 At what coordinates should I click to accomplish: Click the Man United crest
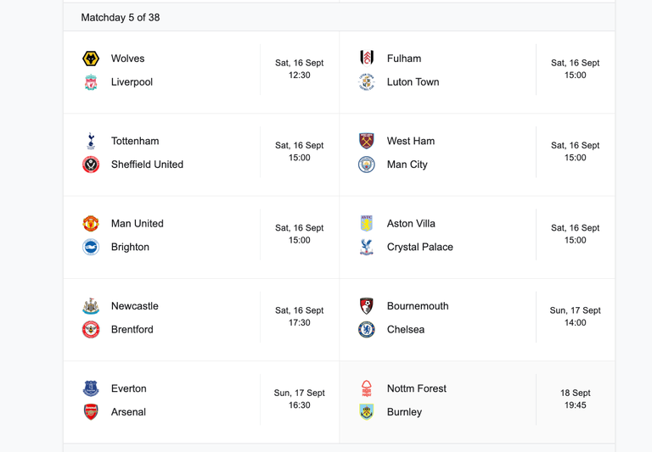pos(91,224)
